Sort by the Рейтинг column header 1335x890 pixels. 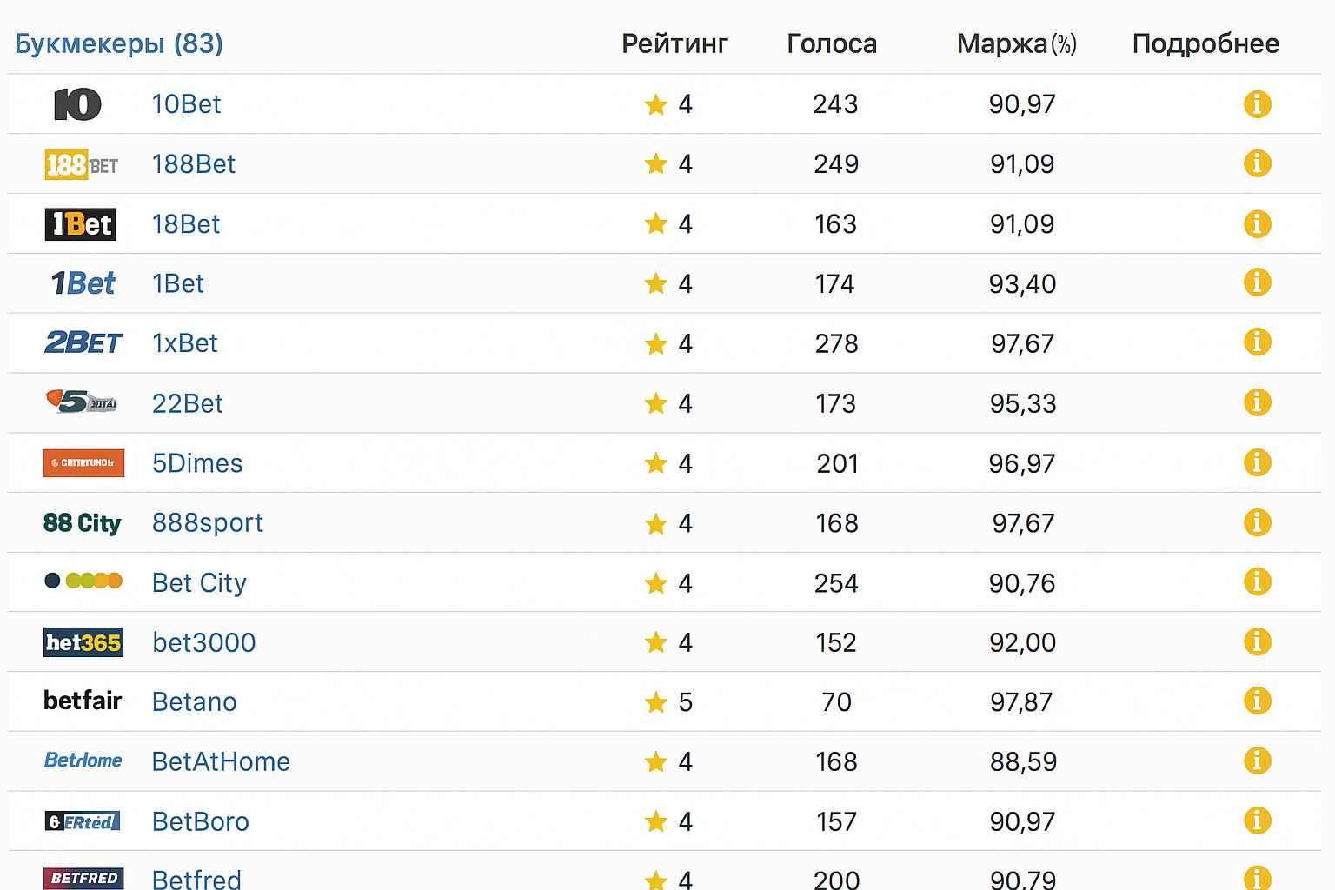pyautogui.click(x=674, y=43)
